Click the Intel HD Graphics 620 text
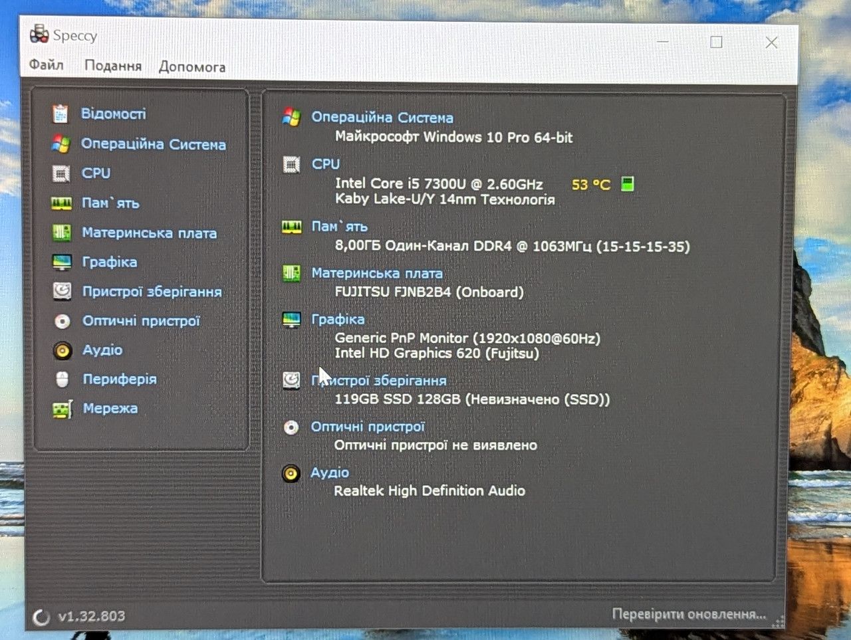The width and height of the screenshot is (851, 640). click(x=437, y=354)
